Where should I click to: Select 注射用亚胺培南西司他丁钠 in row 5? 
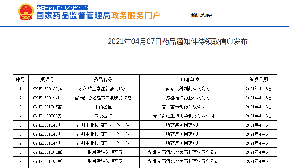click(103, 125)
